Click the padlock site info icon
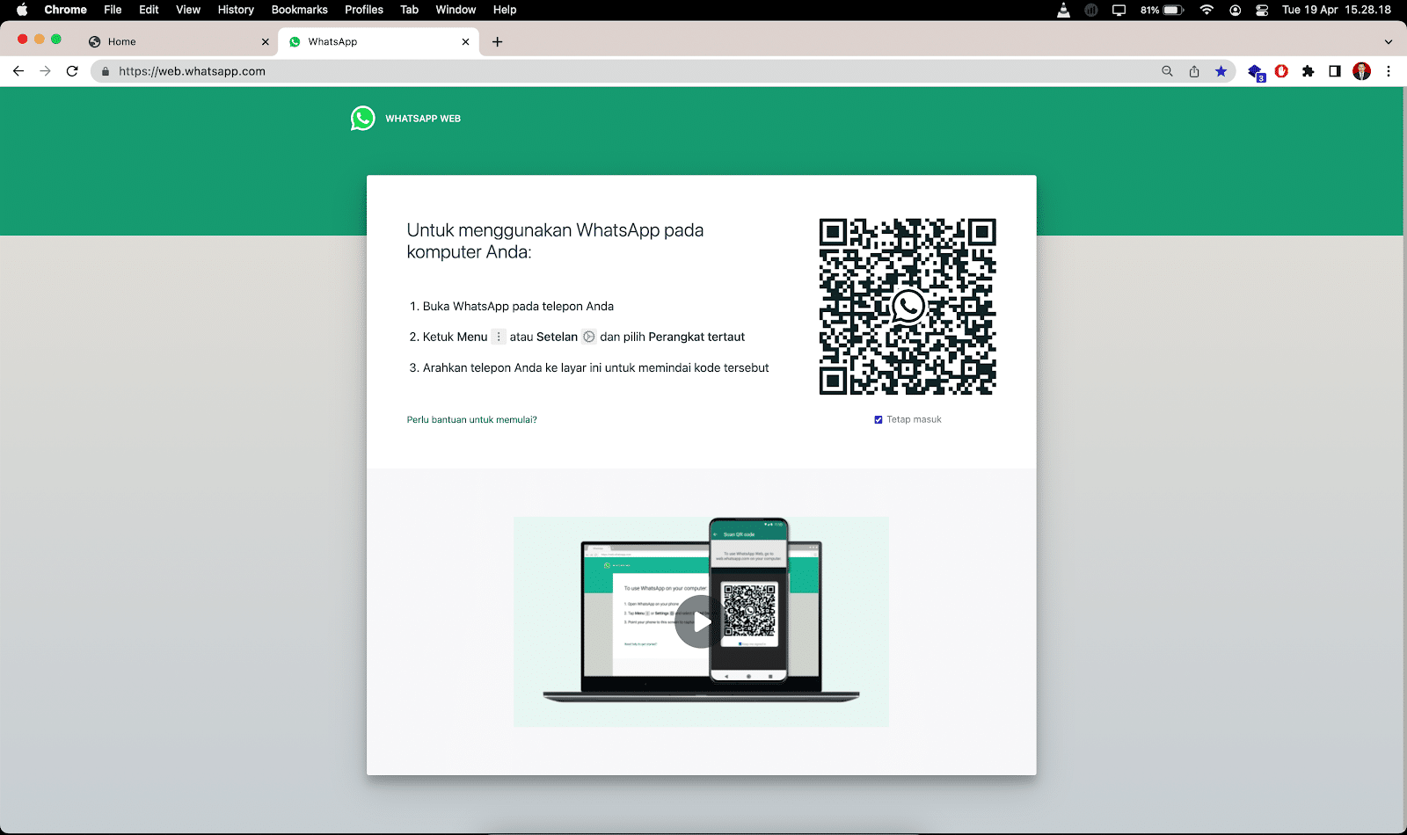The image size is (1407, 835). point(106,71)
